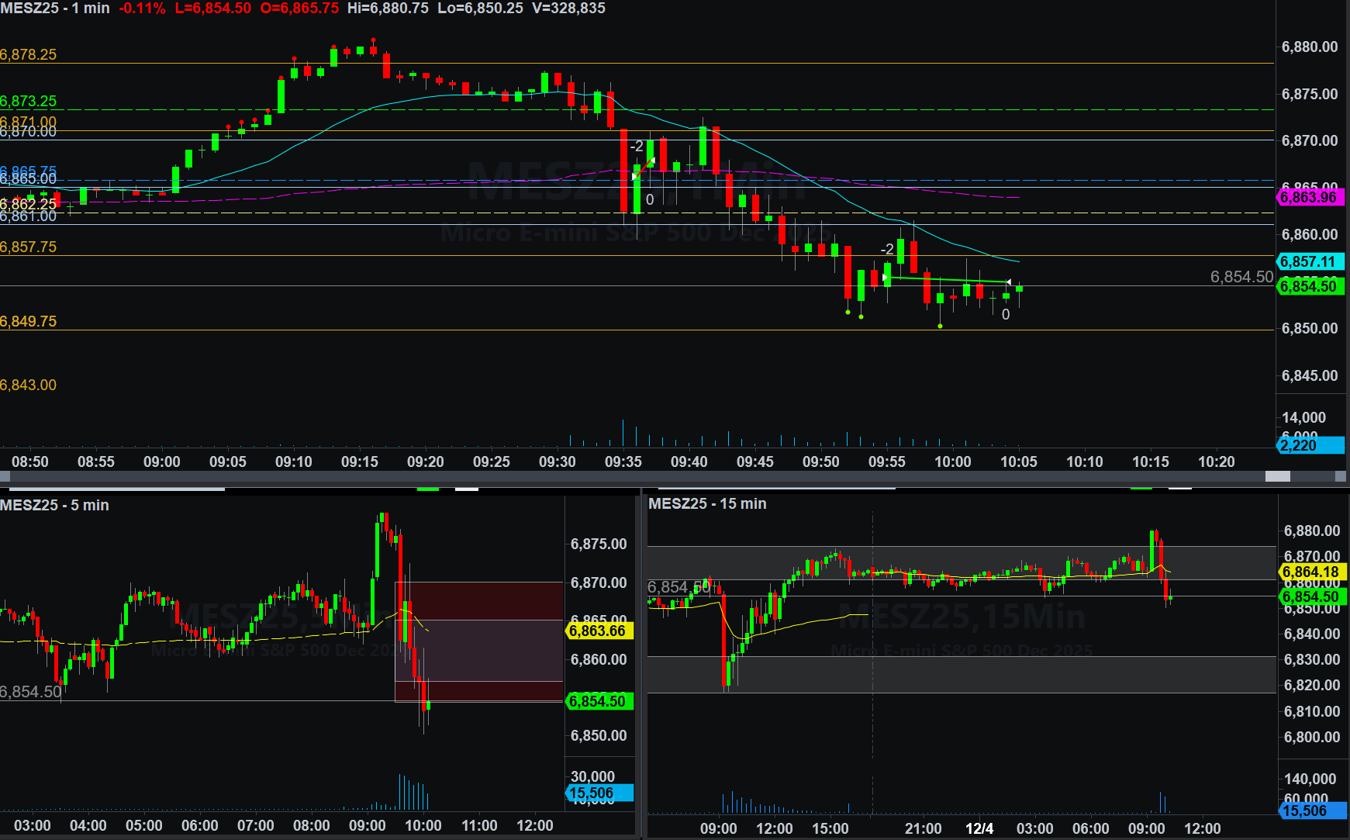Click the 6,843.00 level label
Screen dimensions: 1350x840
tap(29, 385)
